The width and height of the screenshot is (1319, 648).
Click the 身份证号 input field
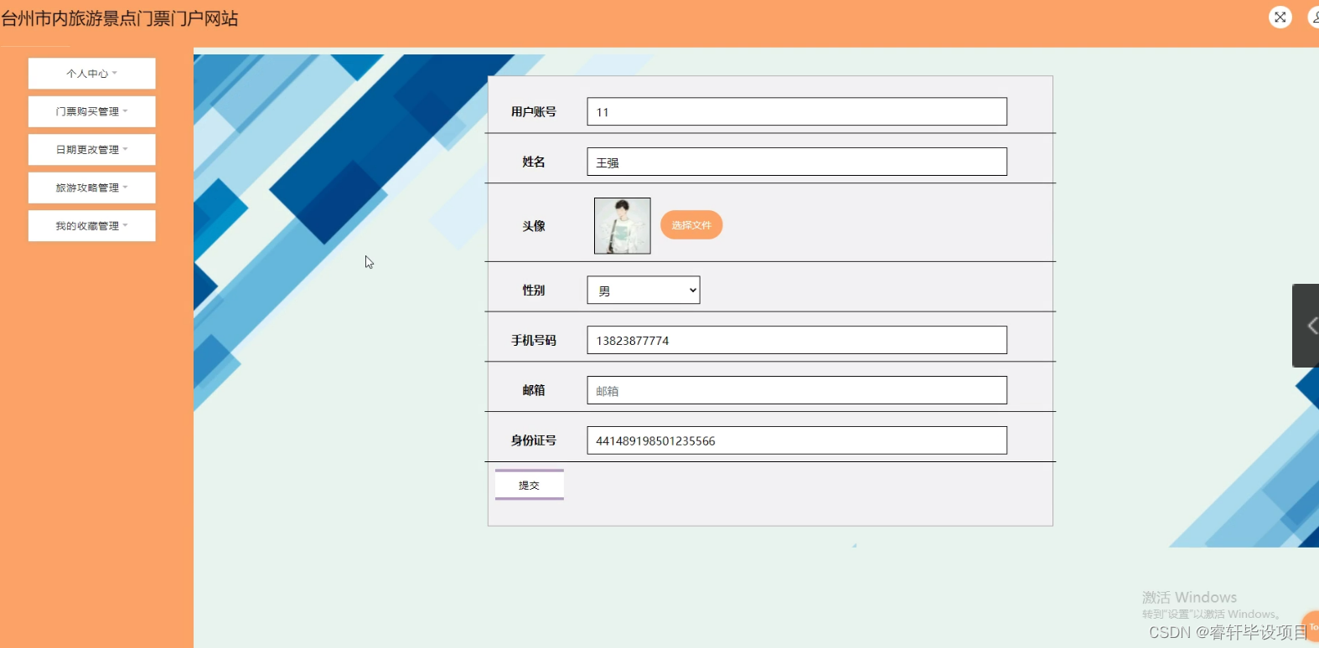[x=797, y=440]
